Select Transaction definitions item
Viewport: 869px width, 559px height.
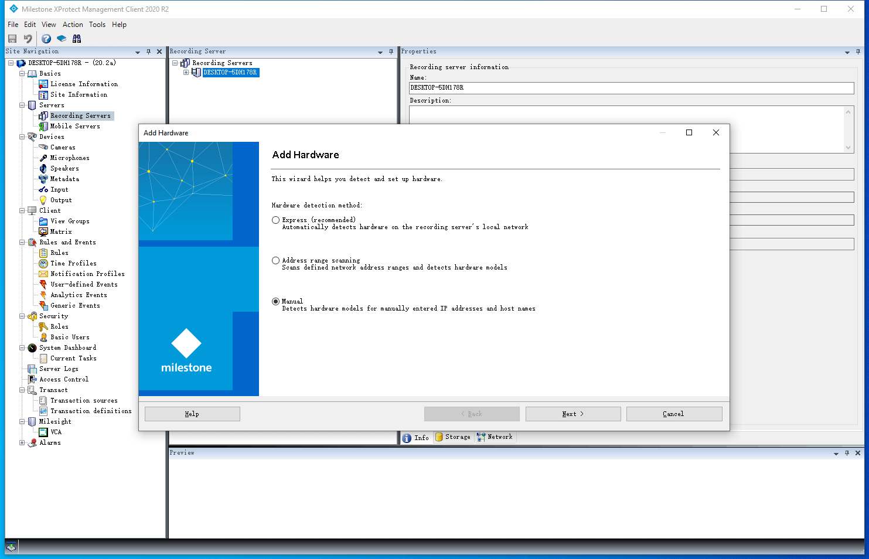(x=91, y=411)
